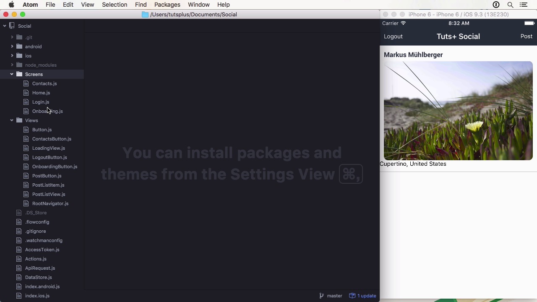Open Onboarding.js file
537x302 pixels.
47,111
